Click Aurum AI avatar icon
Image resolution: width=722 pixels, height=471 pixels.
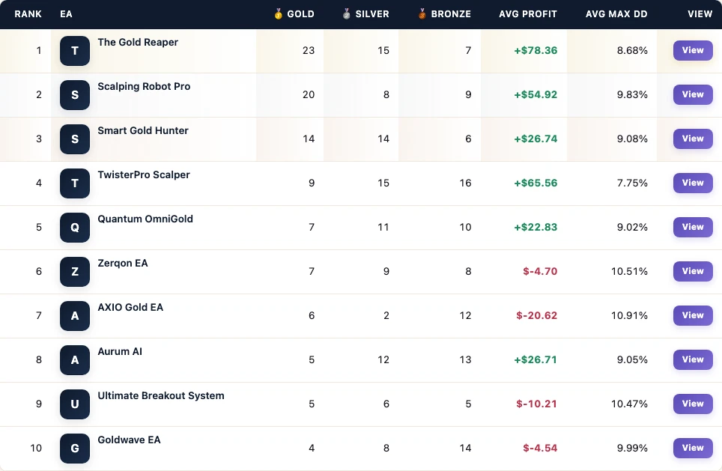(75, 360)
